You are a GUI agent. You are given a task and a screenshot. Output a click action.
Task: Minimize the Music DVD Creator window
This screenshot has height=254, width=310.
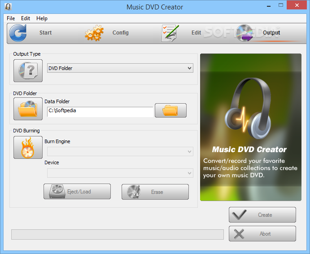click(269, 6)
